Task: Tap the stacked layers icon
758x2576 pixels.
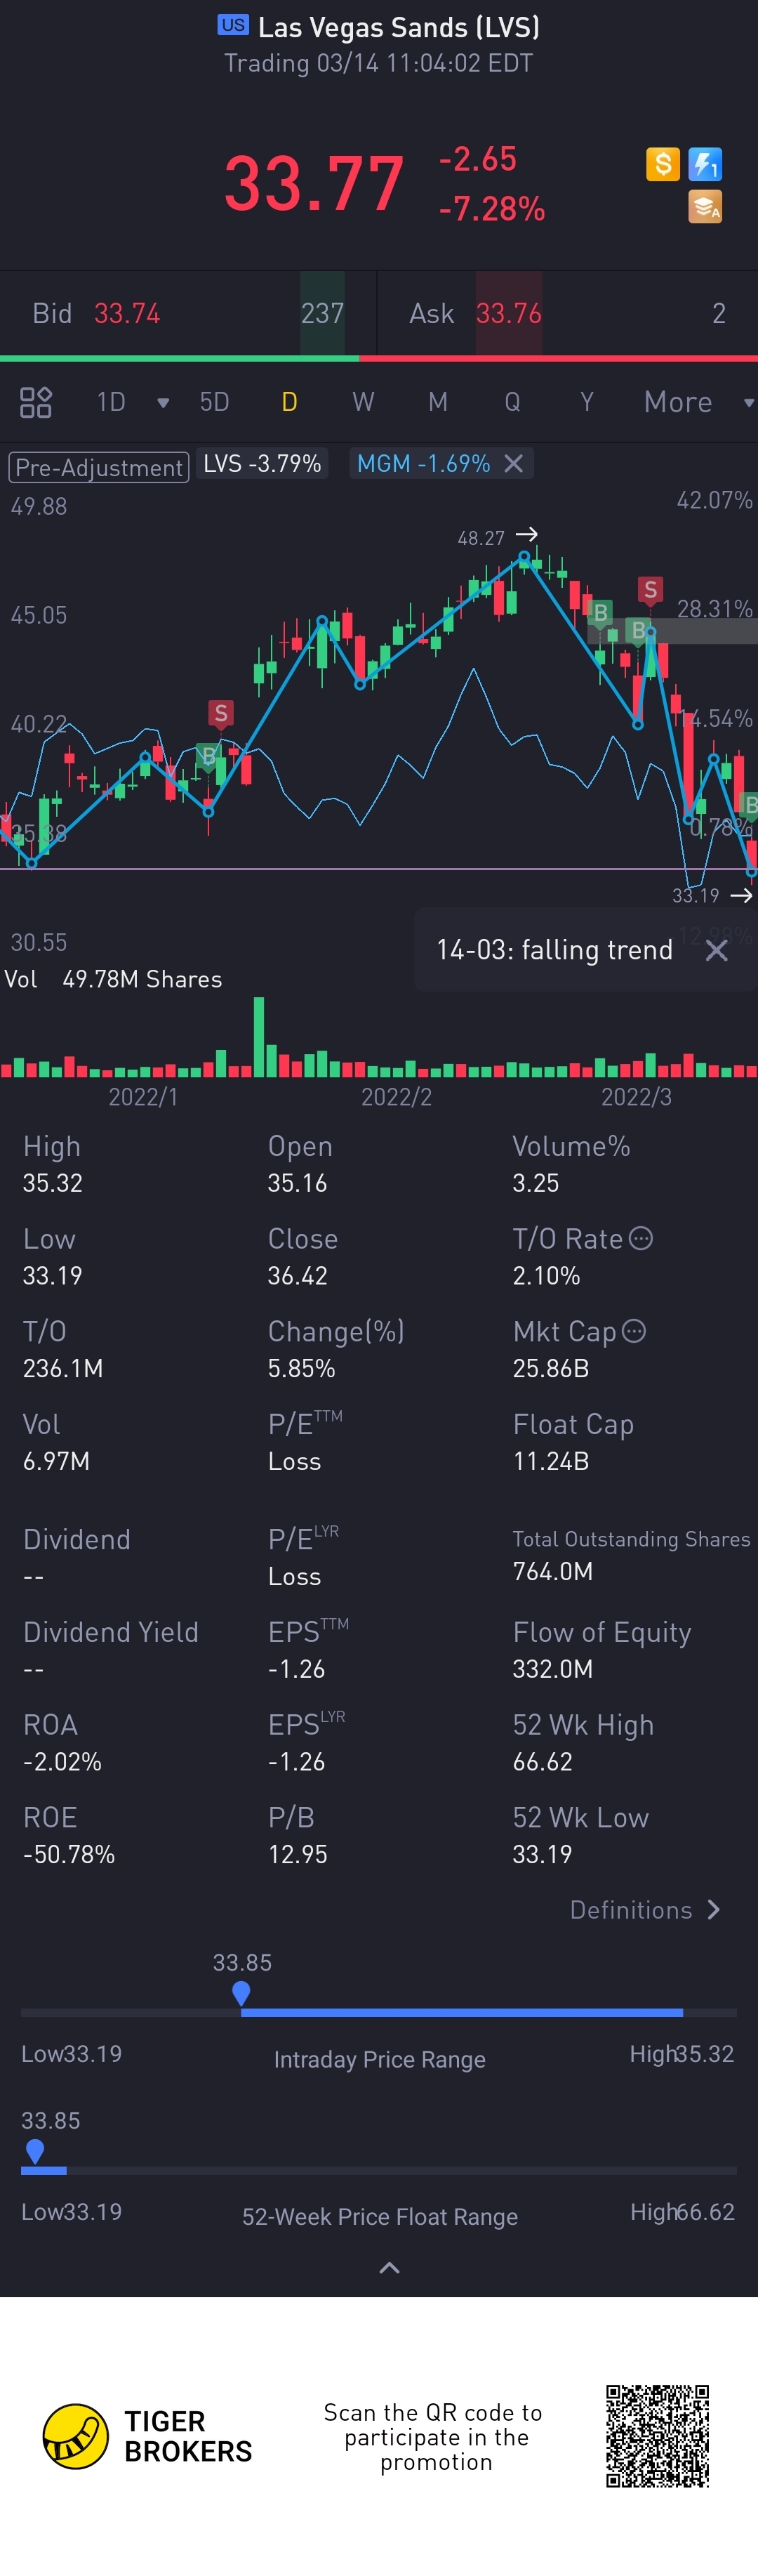Action: click(705, 207)
